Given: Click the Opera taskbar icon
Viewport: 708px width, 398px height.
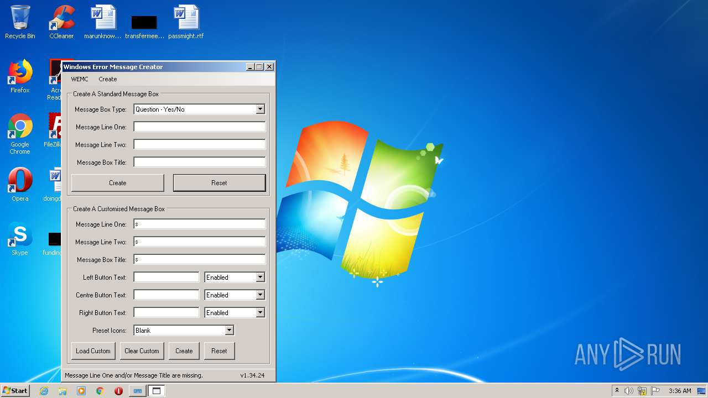Looking at the screenshot, I should (118, 391).
